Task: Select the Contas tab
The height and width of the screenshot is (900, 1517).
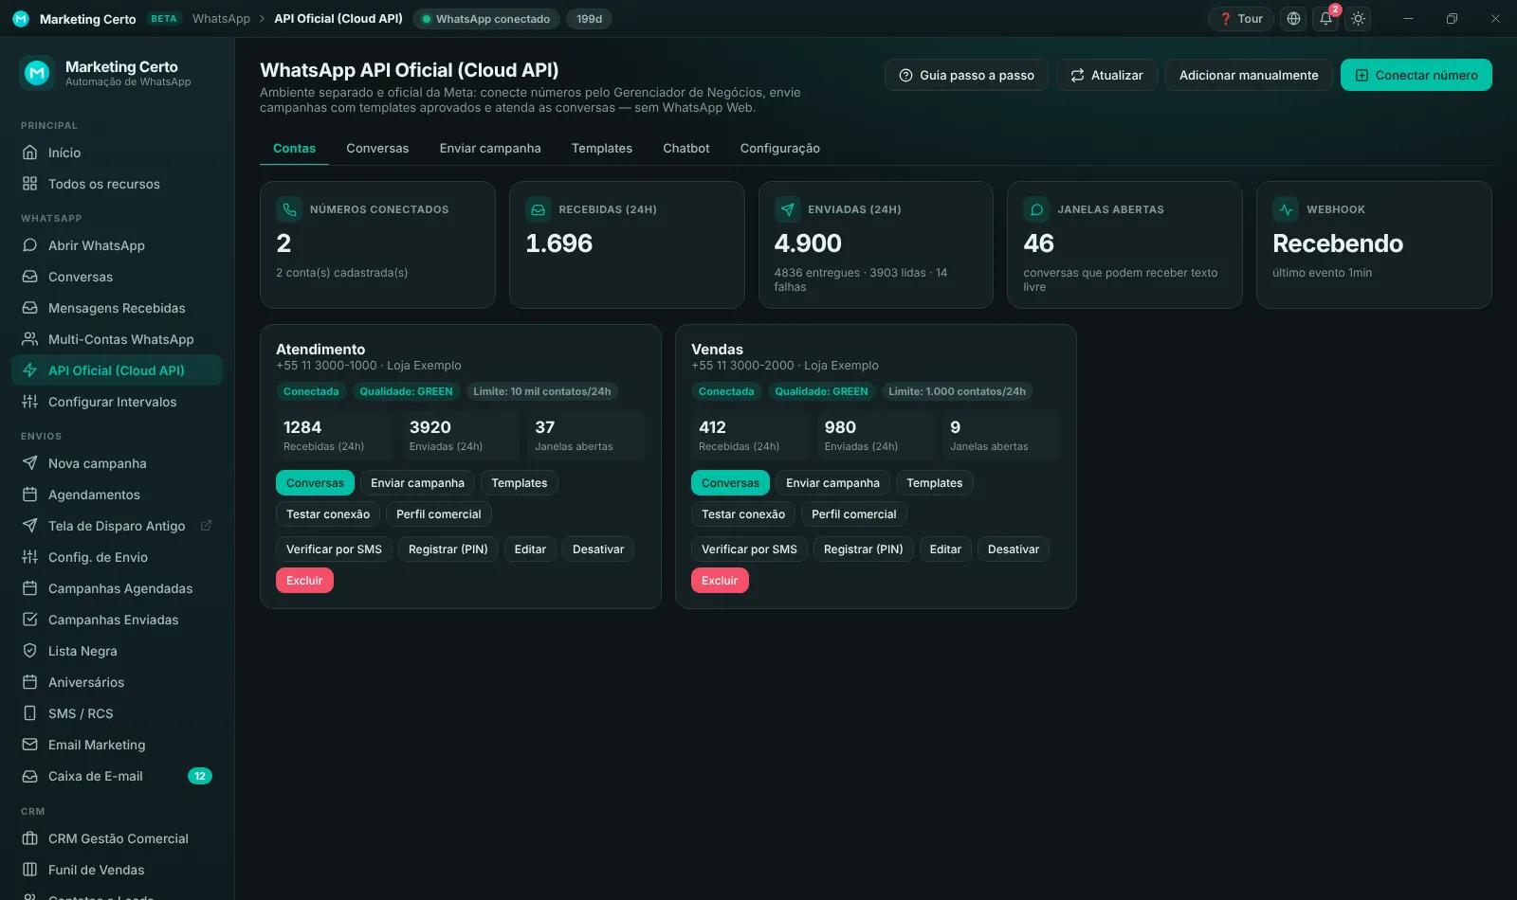Action: point(294,149)
